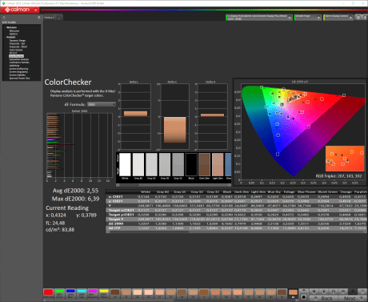Select the 100% Green pattern patch
This screenshot has width=368, height=302.
59,293
